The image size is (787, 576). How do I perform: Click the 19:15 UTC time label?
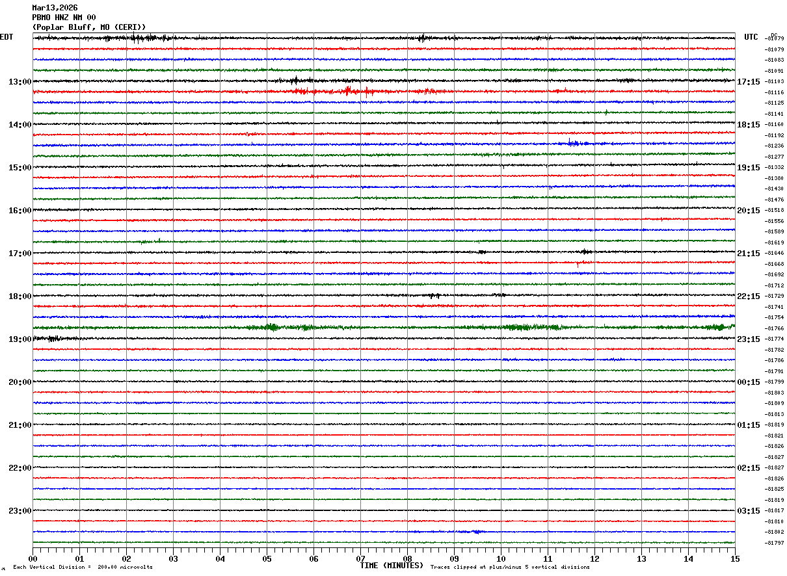pyautogui.click(x=749, y=168)
